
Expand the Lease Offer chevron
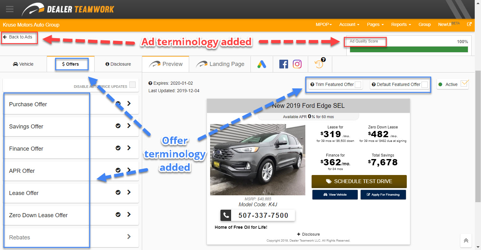129,192
